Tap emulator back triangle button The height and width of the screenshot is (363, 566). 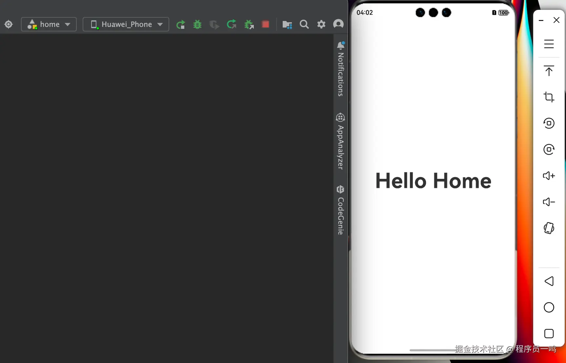pyautogui.click(x=549, y=281)
